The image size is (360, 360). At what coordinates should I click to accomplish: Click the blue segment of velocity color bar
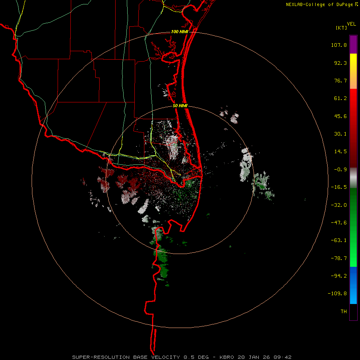(353, 285)
